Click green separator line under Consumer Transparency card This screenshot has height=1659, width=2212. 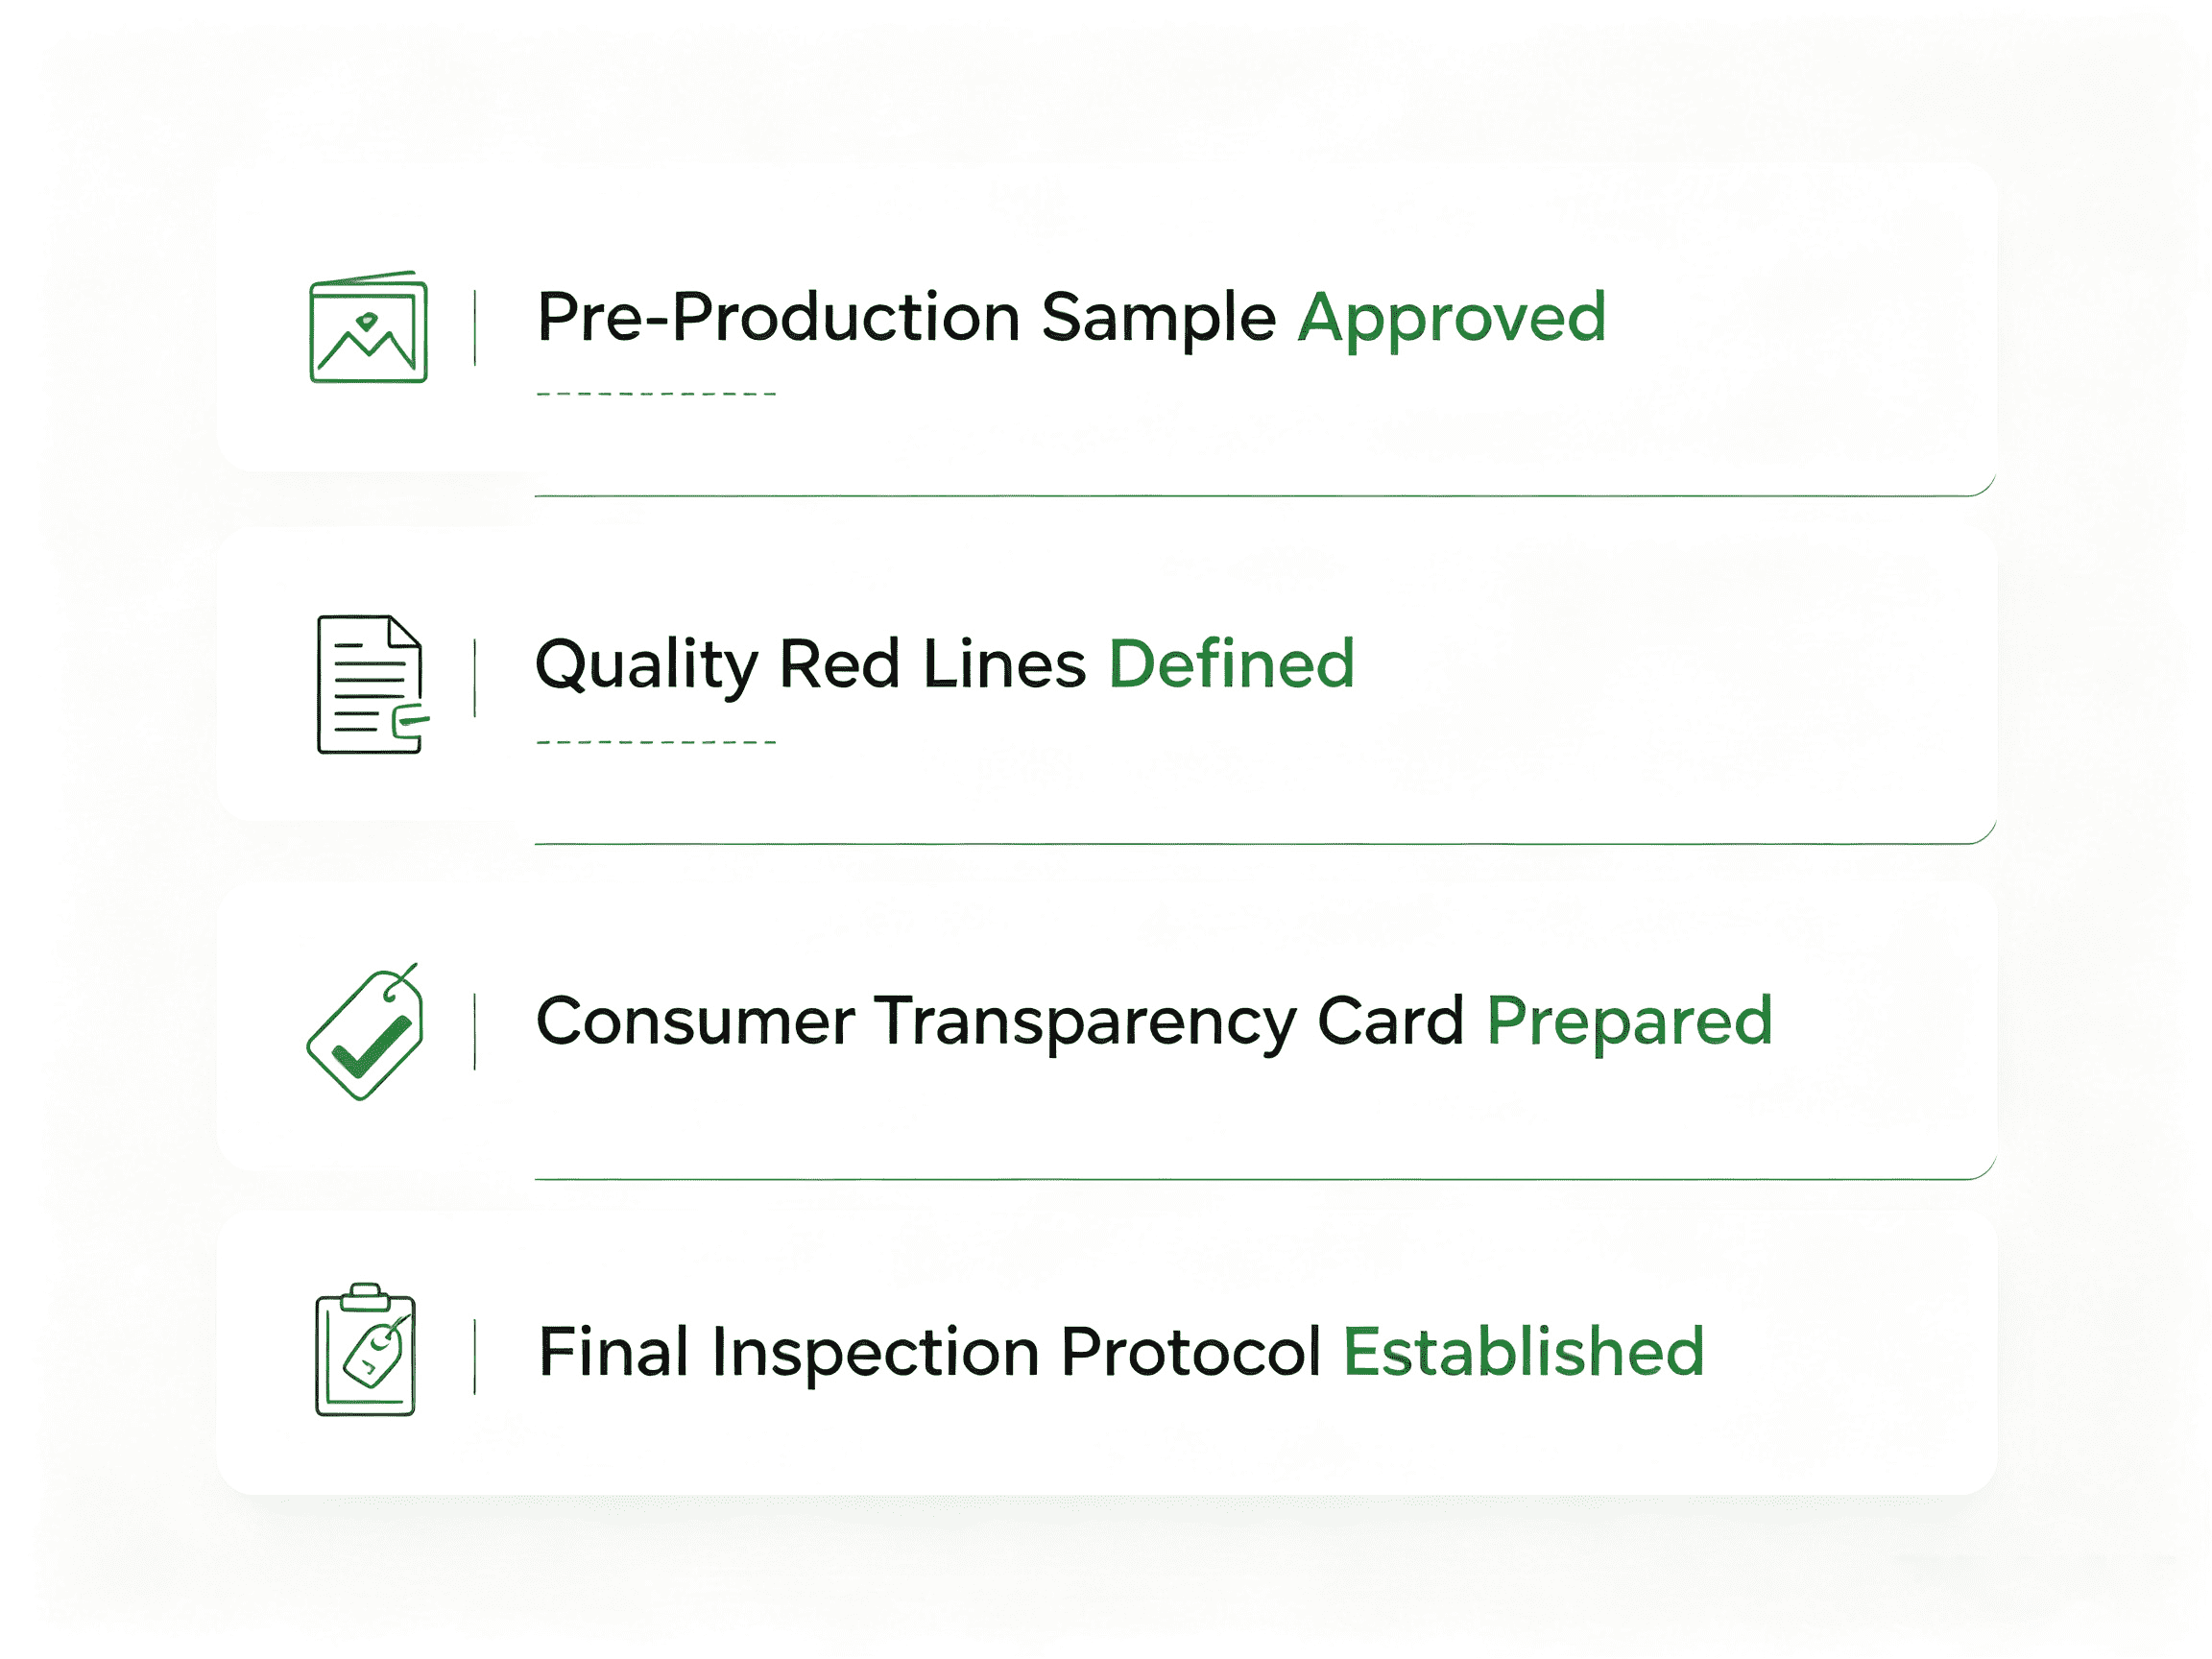pos(1265,1178)
